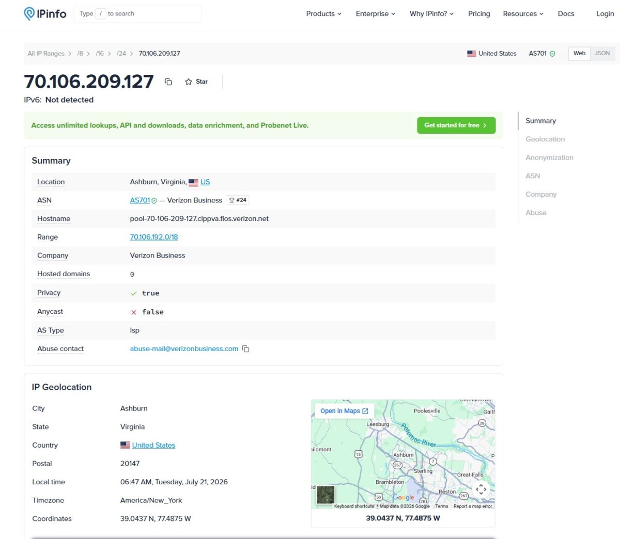Jump to the Geolocation section in sidebar
The image size is (620, 539).
coord(545,139)
